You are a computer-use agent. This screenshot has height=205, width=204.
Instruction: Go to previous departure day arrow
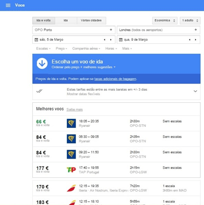(x=104, y=40)
